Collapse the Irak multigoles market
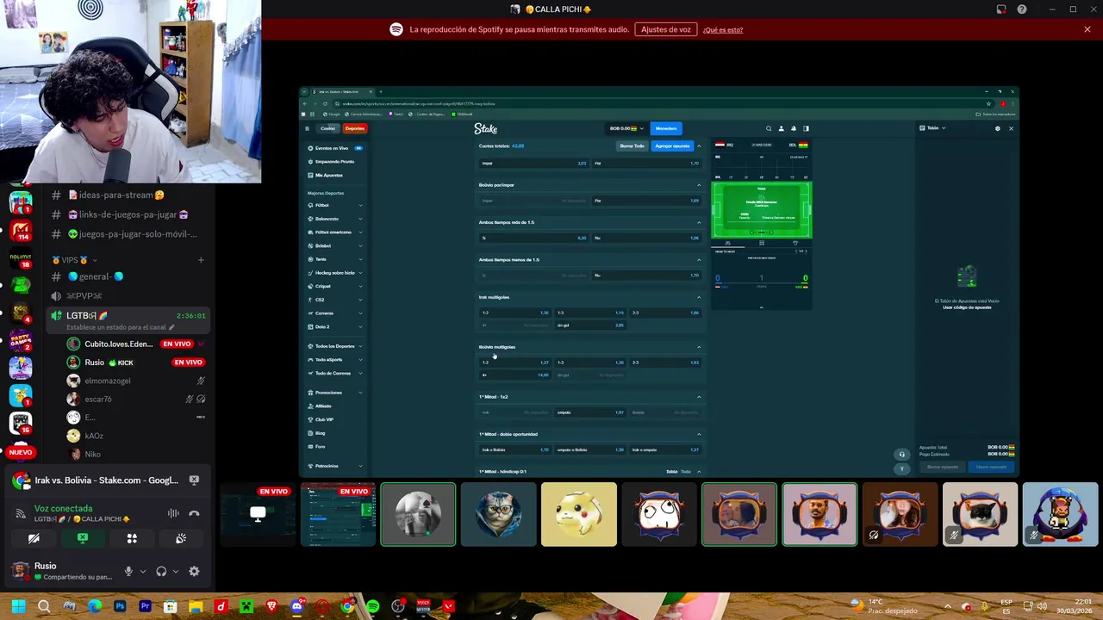Viewport: 1103px width, 620px height. pos(699,297)
